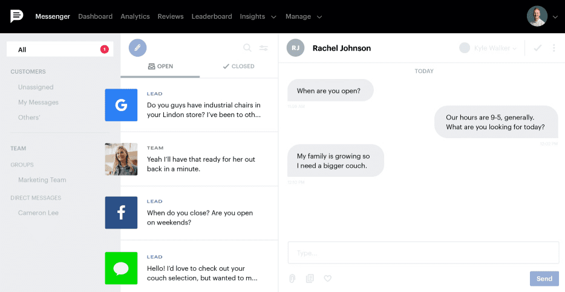Screen dimensions: 565x292
Task: Select Marketing Team group
Action: [x=42, y=180]
